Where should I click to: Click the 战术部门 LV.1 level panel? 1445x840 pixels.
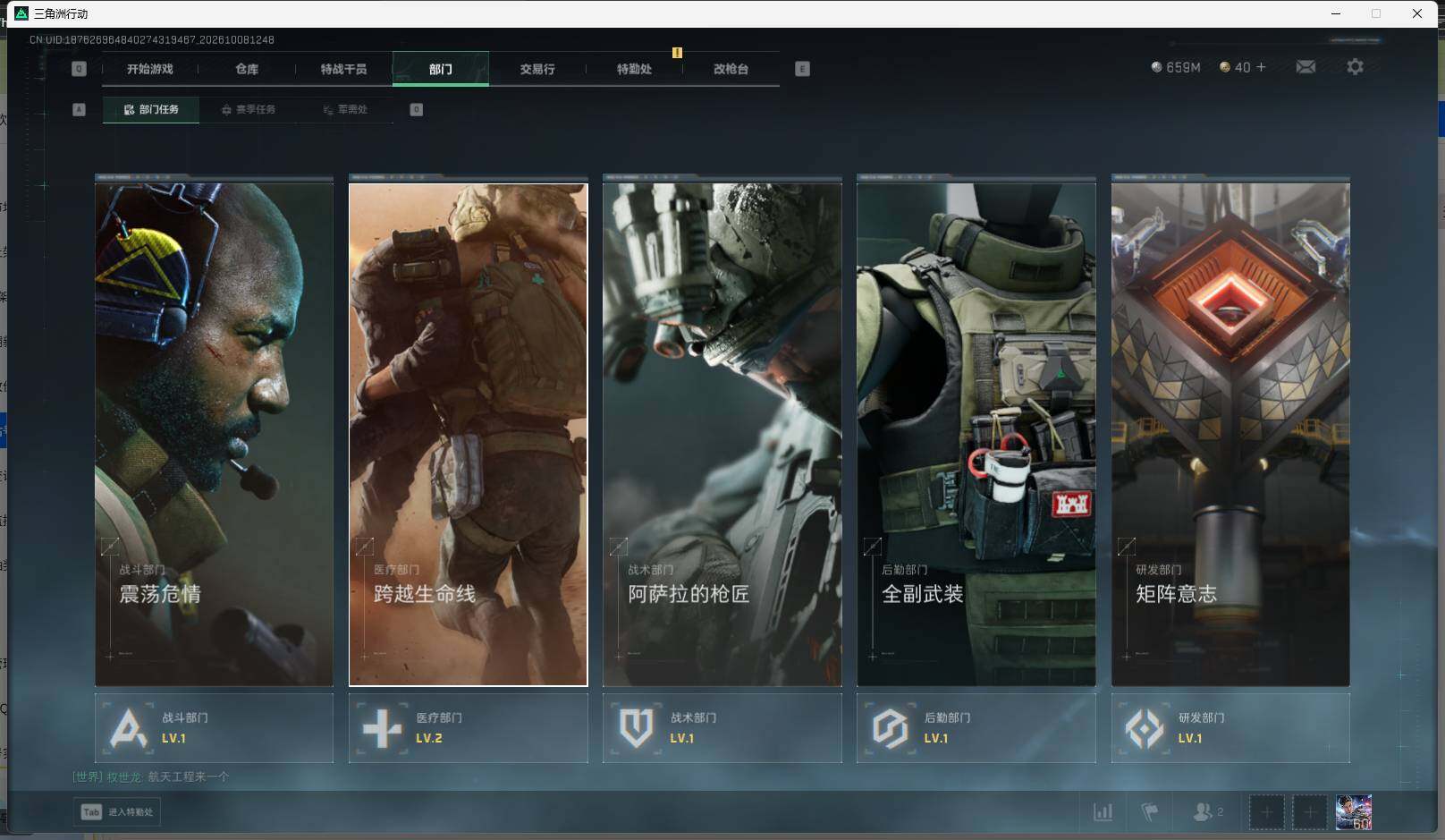pos(722,728)
